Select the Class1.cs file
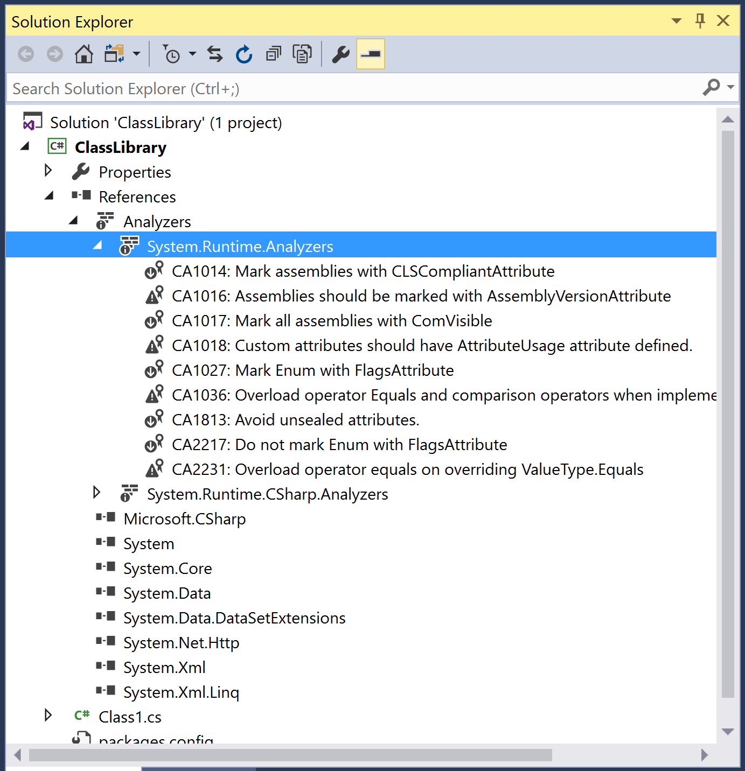 (130, 717)
